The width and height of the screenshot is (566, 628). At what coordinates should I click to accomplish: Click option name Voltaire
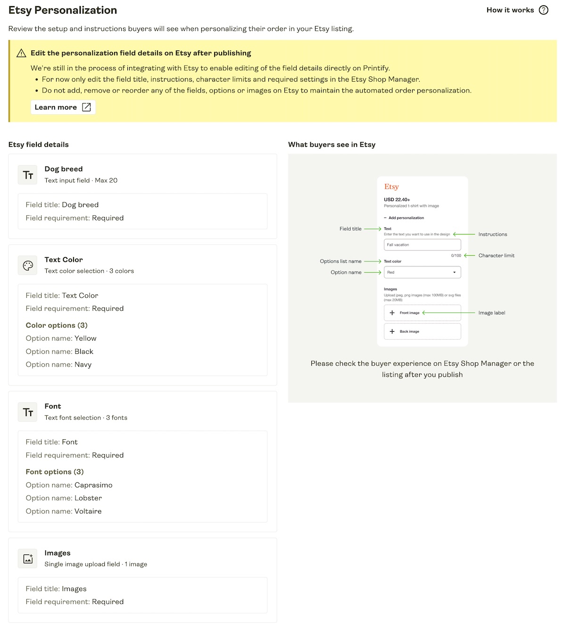(x=88, y=511)
